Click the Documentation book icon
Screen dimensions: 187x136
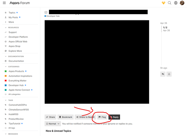coord(6,61)
